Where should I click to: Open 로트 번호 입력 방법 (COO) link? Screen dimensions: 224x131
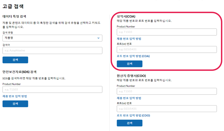133,115
